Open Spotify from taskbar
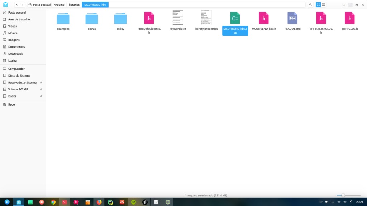This screenshot has height=206, width=367. click(133, 202)
